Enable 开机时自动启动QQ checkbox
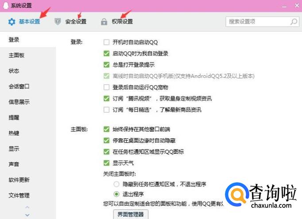The image size is (302, 219). 106,42
